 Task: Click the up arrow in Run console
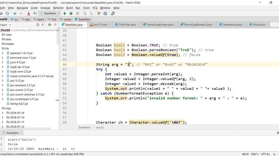point(2,139)
